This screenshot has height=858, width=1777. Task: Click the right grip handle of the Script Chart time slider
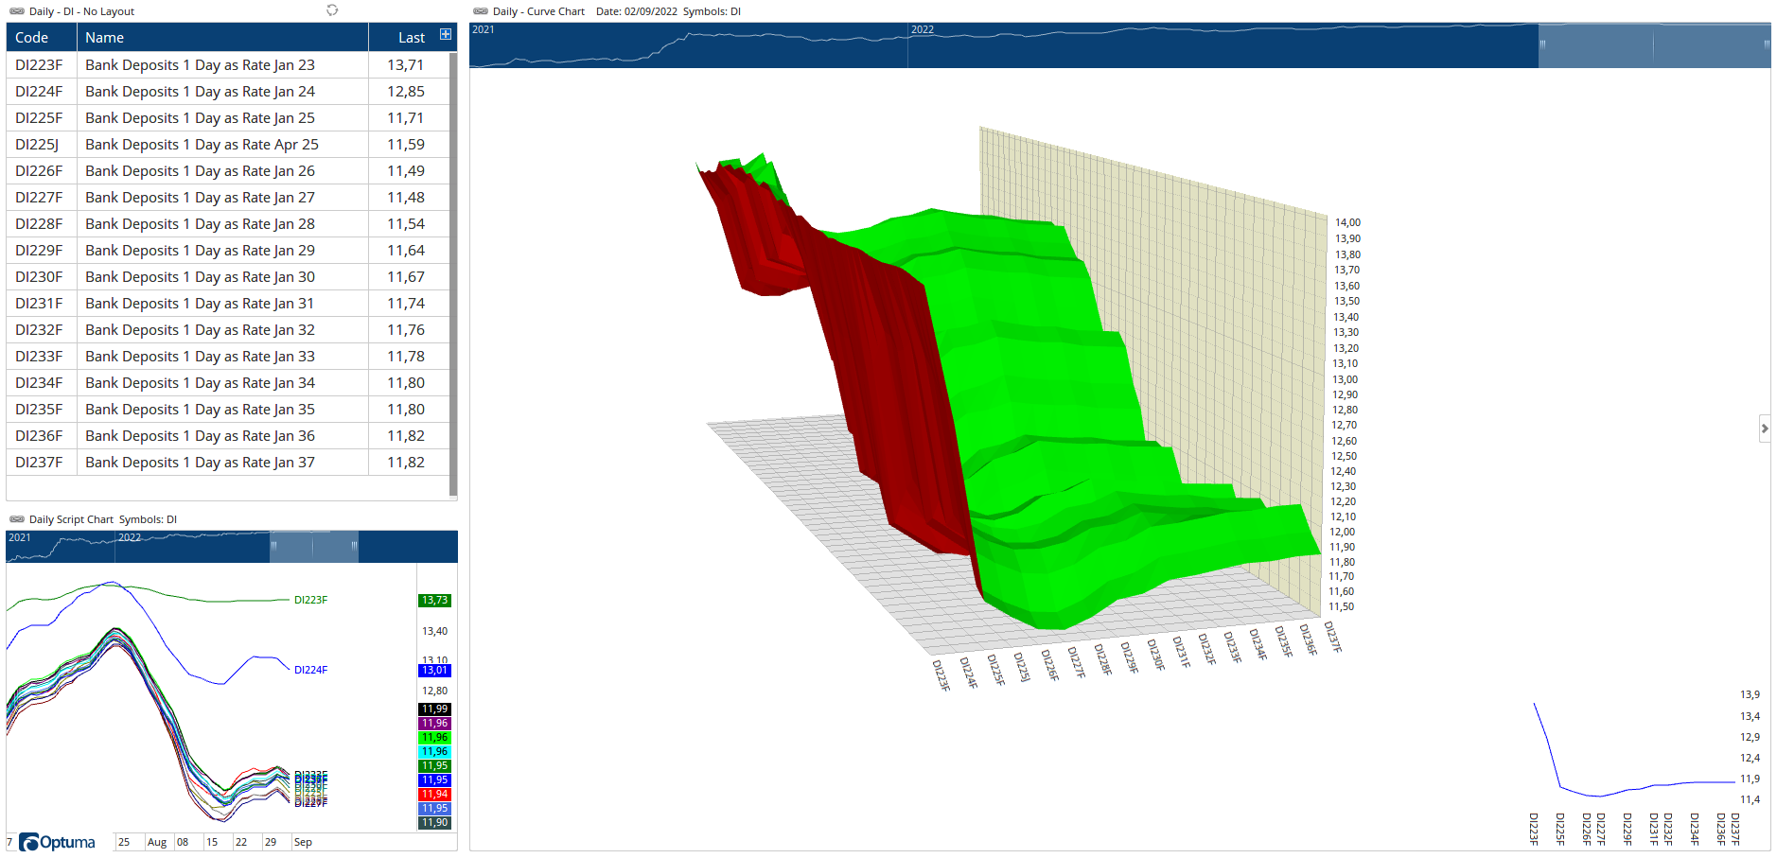click(354, 546)
